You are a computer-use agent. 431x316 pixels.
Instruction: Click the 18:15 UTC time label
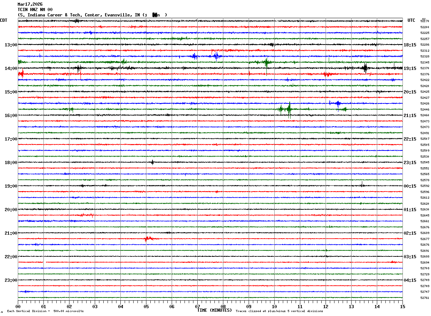[410, 45]
